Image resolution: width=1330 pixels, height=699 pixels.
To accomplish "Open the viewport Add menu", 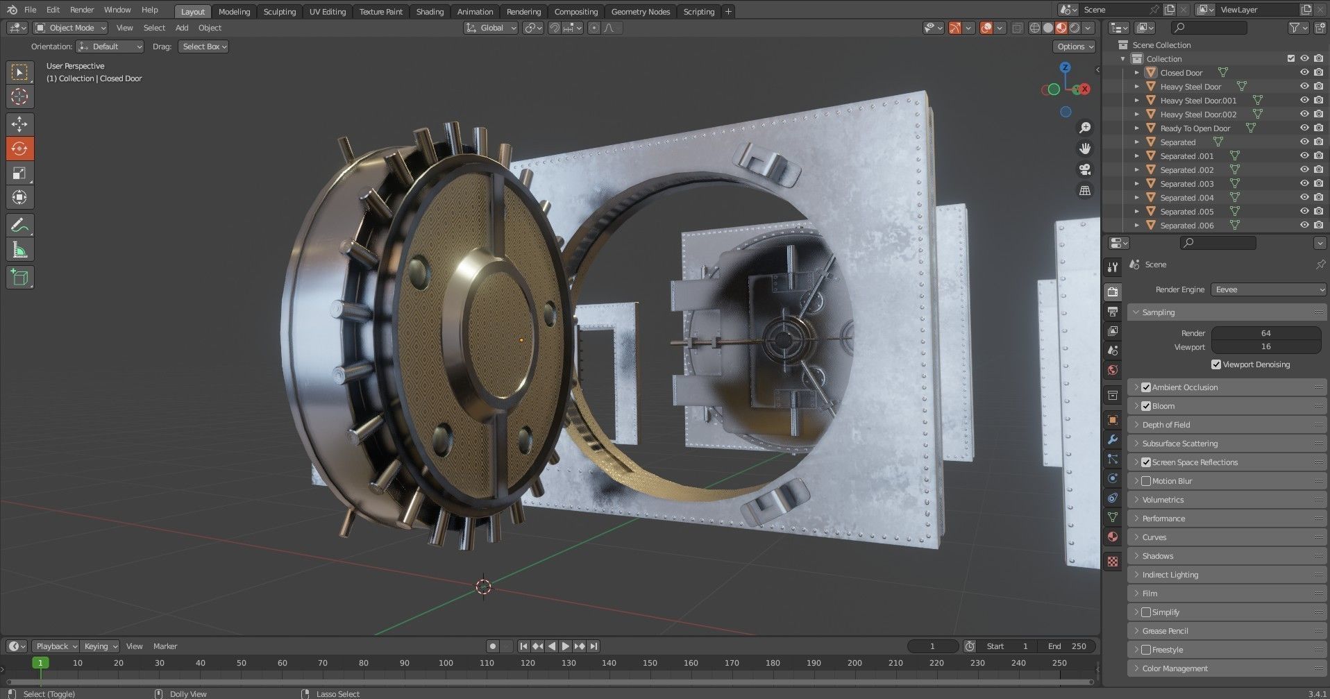I will 182,28.
